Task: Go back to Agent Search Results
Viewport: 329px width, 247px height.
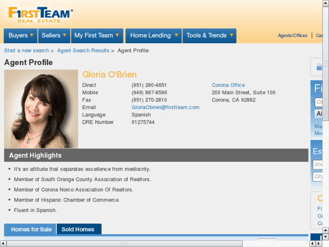Action: click(x=83, y=50)
